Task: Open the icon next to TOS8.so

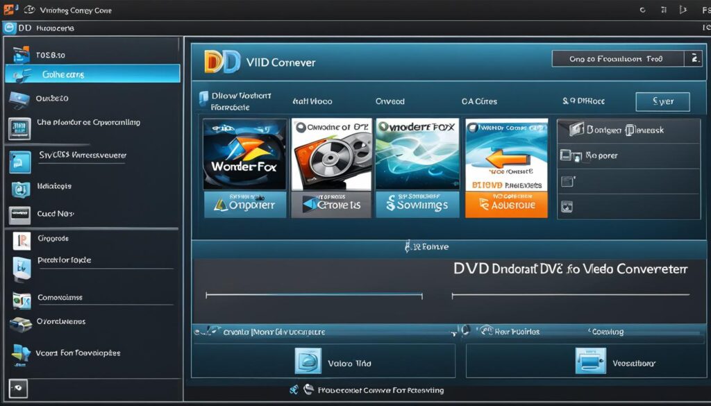Action: coord(22,54)
